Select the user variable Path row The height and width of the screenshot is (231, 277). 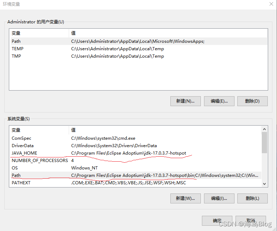pos(139,41)
